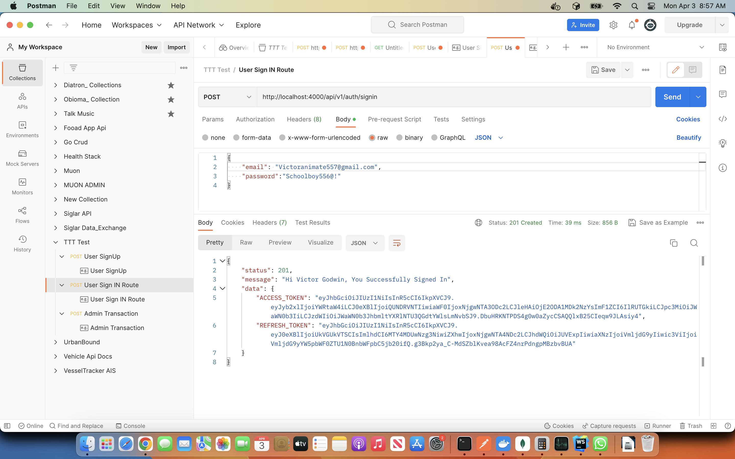
Task: Collapse the TTT Test collection
Action: [56, 242]
